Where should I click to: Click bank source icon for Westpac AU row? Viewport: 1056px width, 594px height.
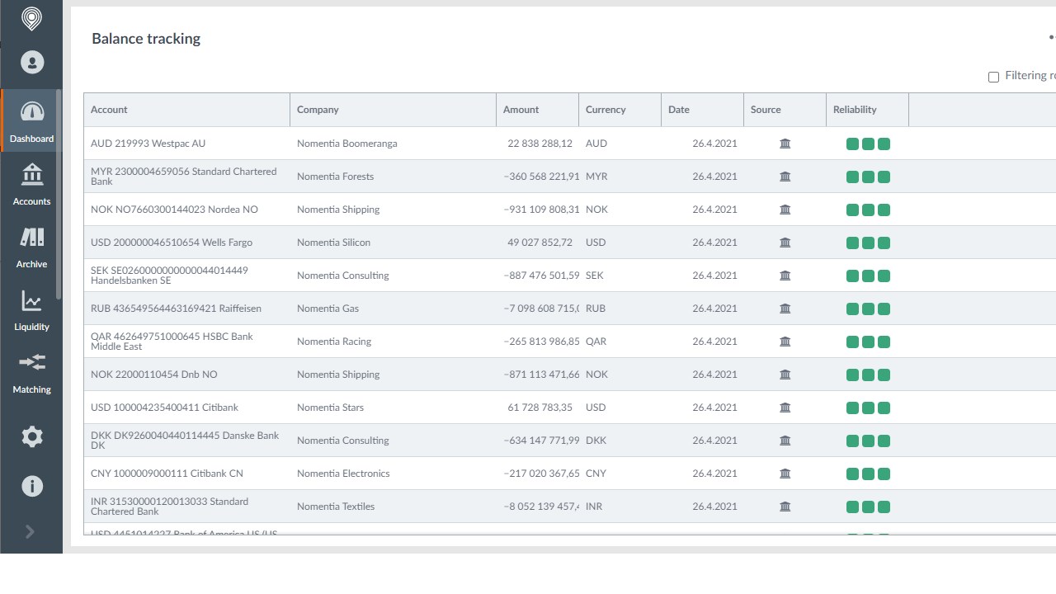click(x=785, y=144)
